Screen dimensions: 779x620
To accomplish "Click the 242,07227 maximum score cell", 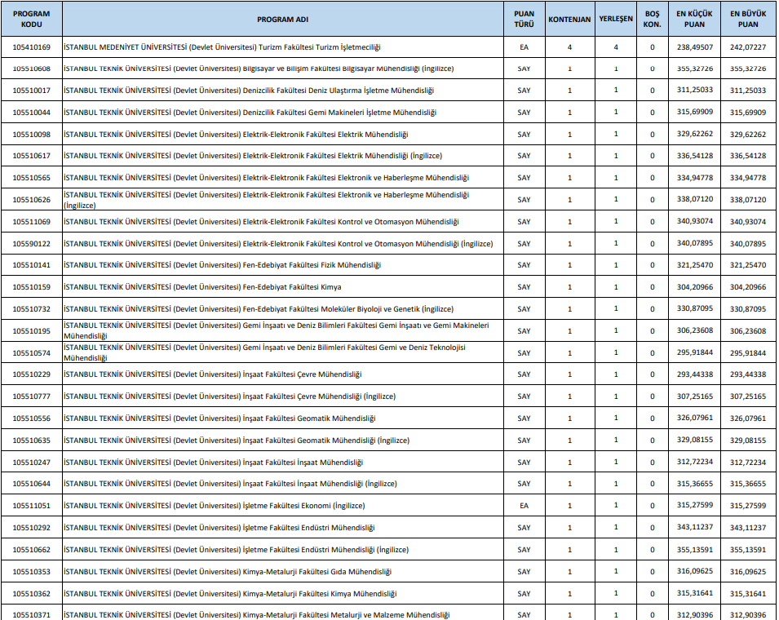I will click(x=748, y=47).
